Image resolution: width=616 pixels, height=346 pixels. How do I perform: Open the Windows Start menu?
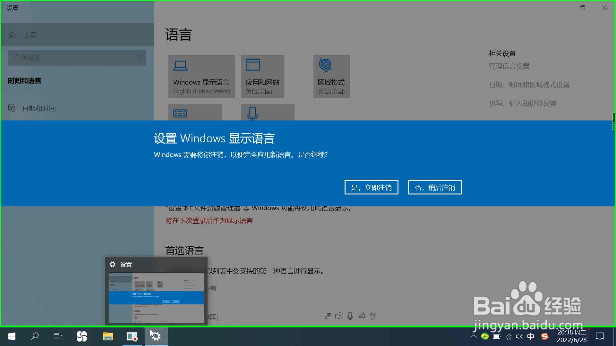(12, 336)
